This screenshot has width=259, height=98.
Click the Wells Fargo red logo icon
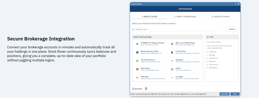(137, 69)
